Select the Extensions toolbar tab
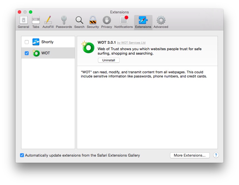The image size is (239, 185). (143, 22)
